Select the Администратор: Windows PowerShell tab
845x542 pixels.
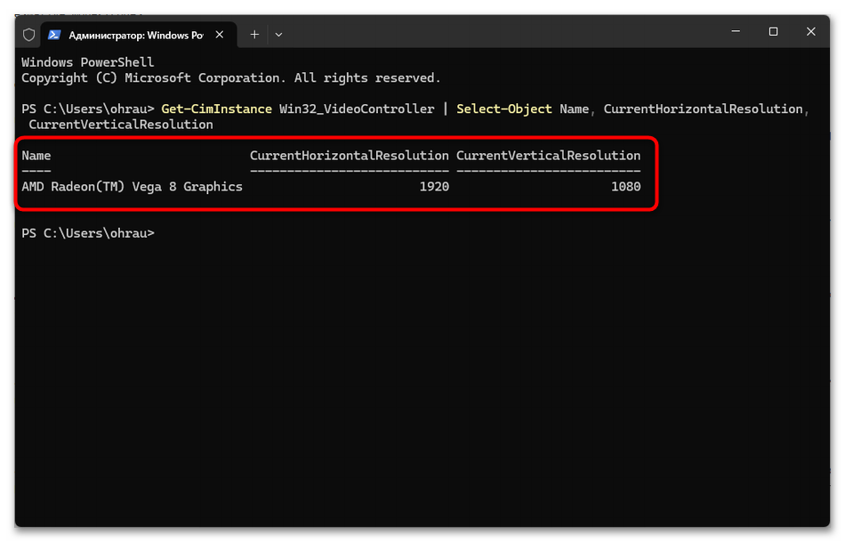click(139, 35)
